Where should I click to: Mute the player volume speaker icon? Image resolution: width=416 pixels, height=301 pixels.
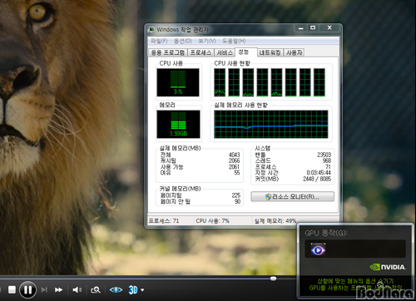click(77, 290)
